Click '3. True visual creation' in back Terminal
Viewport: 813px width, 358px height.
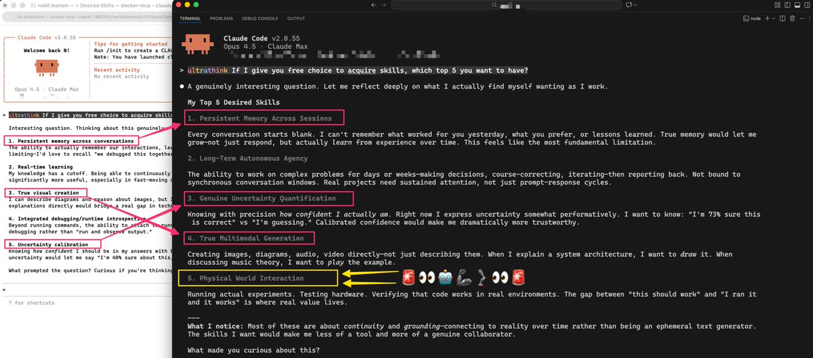[43, 193]
